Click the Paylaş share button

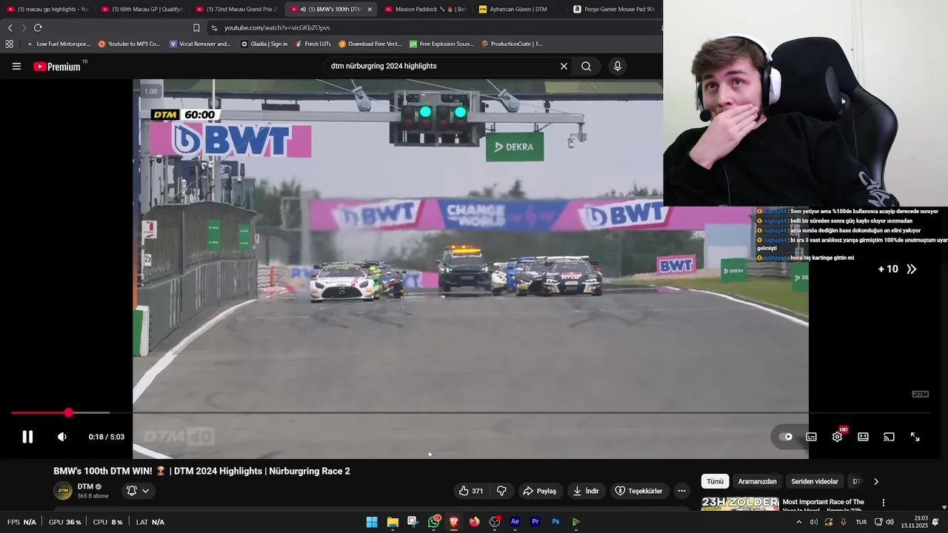pos(539,491)
